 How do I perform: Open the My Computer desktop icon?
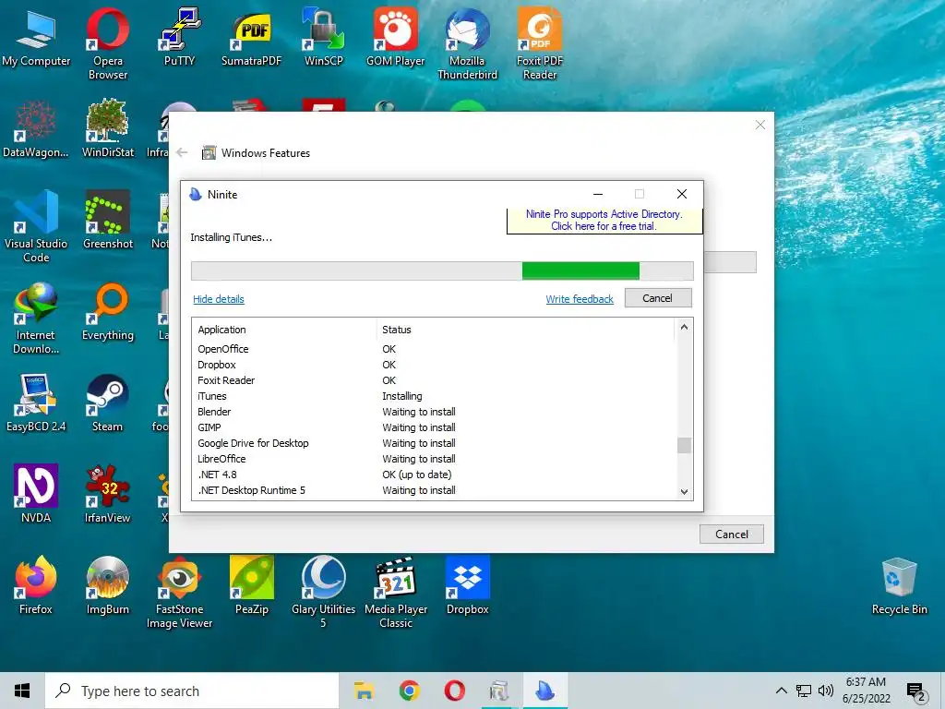[x=36, y=37]
